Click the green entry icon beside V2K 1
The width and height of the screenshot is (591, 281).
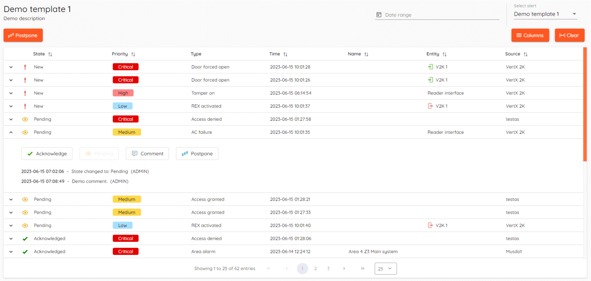(430, 67)
